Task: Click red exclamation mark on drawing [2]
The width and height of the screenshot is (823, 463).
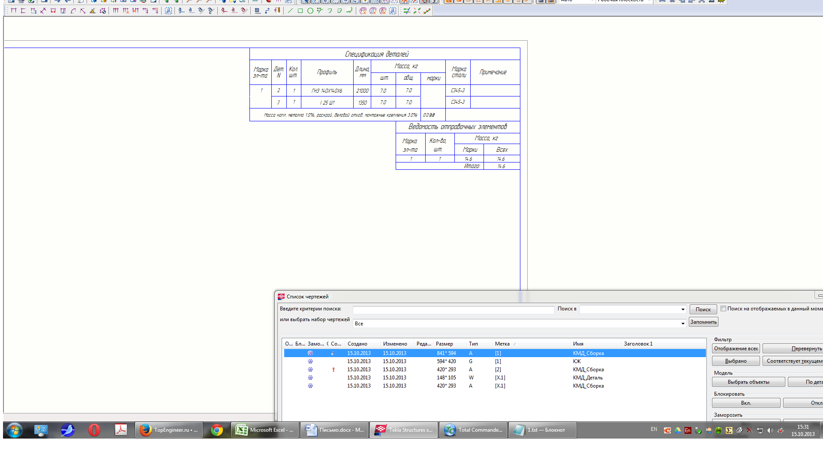Action: (x=333, y=370)
